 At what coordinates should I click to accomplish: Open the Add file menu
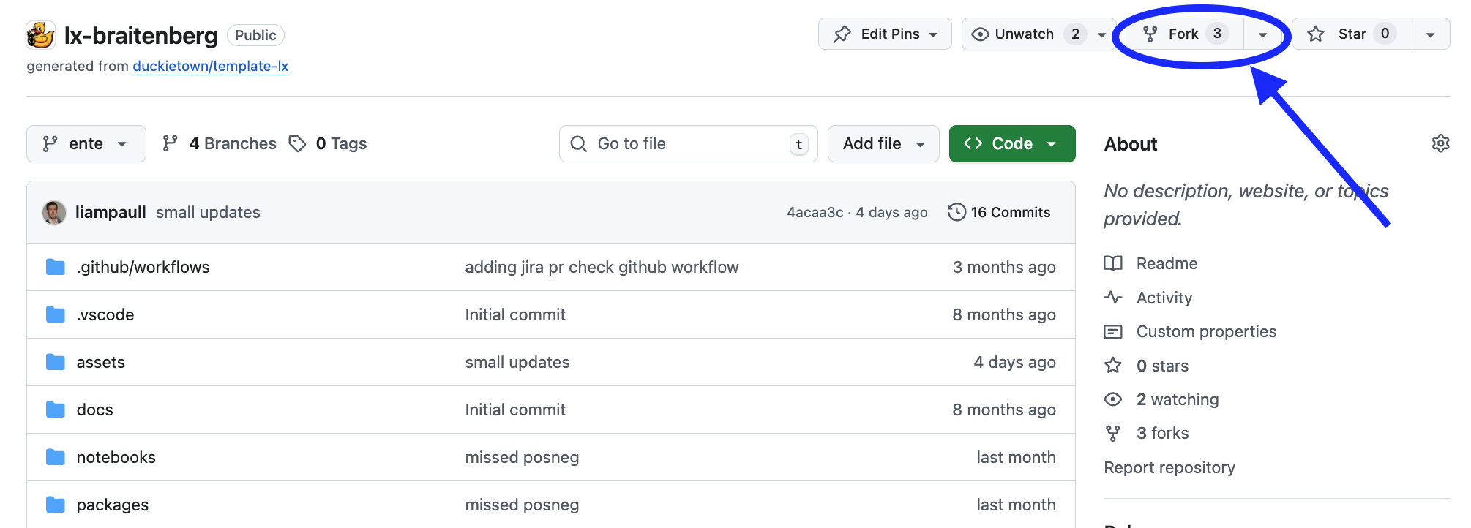(x=883, y=144)
